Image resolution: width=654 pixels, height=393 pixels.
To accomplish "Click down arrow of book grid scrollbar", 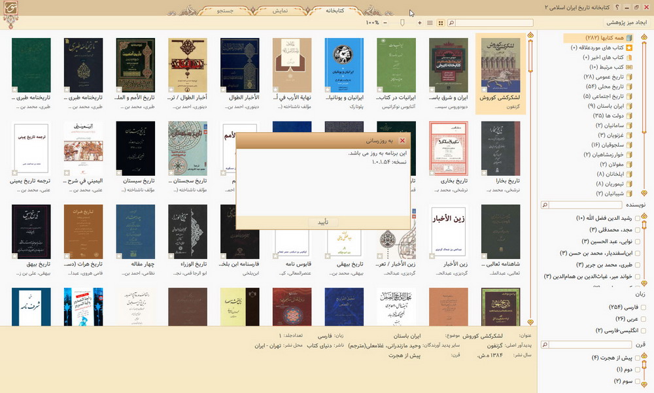I will coord(530,322).
